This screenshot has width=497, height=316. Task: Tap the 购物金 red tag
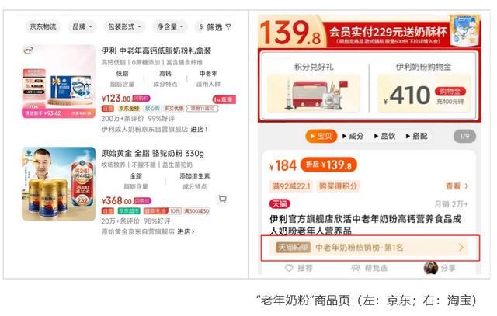(450, 92)
